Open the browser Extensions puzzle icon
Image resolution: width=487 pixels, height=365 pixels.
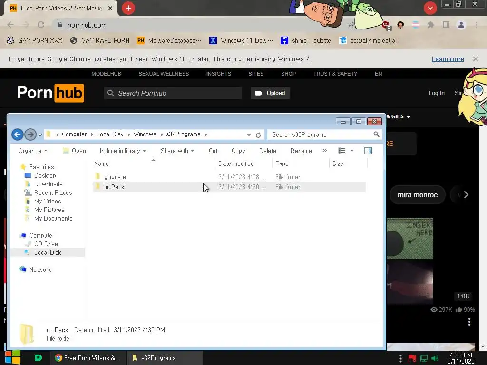(430, 25)
